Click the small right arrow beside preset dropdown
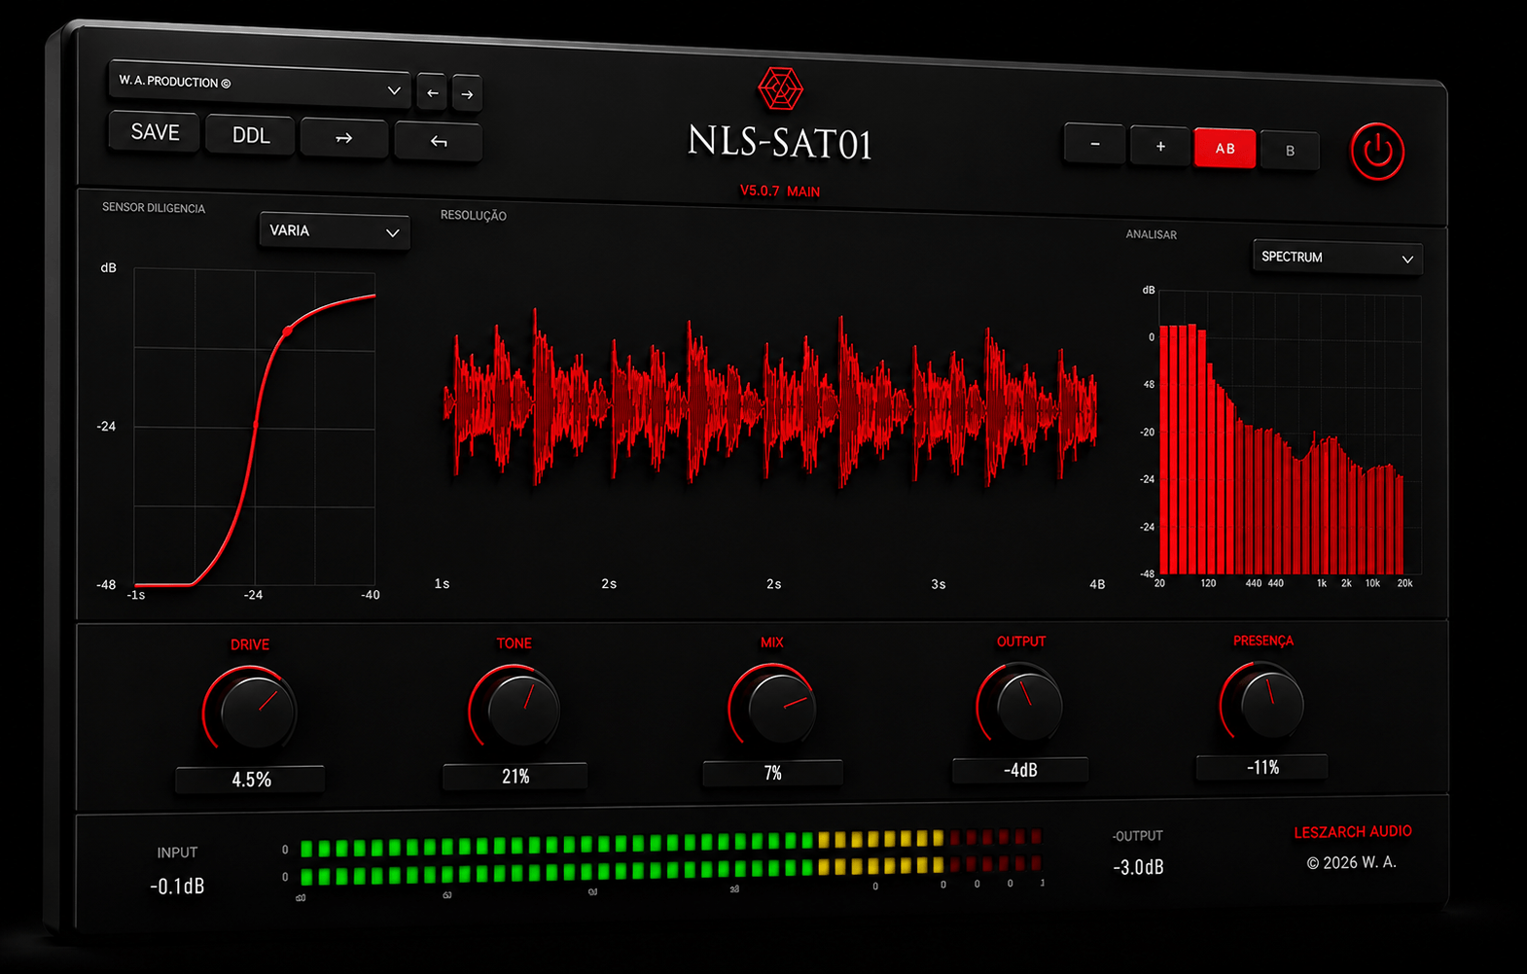Image resolution: width=1527 pixels, height=974 pixels. (467, 93)
